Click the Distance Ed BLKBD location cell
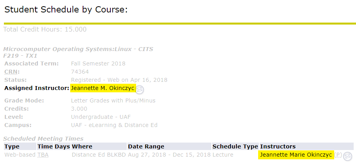This screenshot has height=164, width=356. point(97,155)
